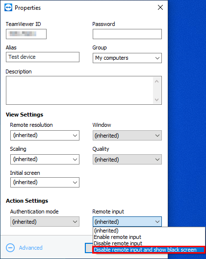Click the TeamViewer logo icon in title bar

coord(8,8)
